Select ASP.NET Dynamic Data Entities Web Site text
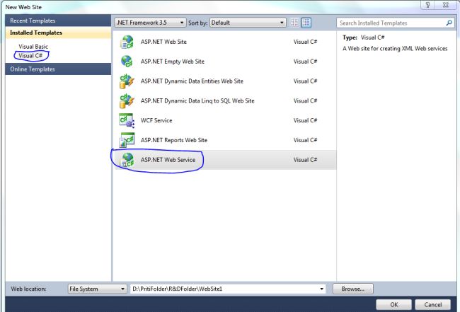This screenshot has width=460, height=312. point(192,81)
